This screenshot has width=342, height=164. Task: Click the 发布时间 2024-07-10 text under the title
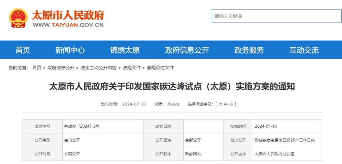(123, 104)
